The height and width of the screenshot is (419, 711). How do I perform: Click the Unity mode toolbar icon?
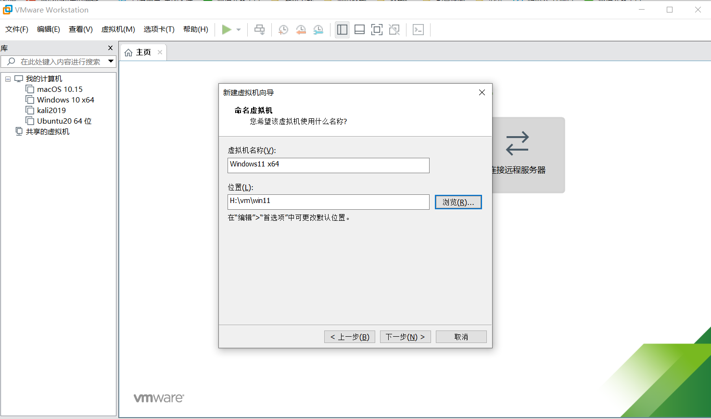coord(394,30)
